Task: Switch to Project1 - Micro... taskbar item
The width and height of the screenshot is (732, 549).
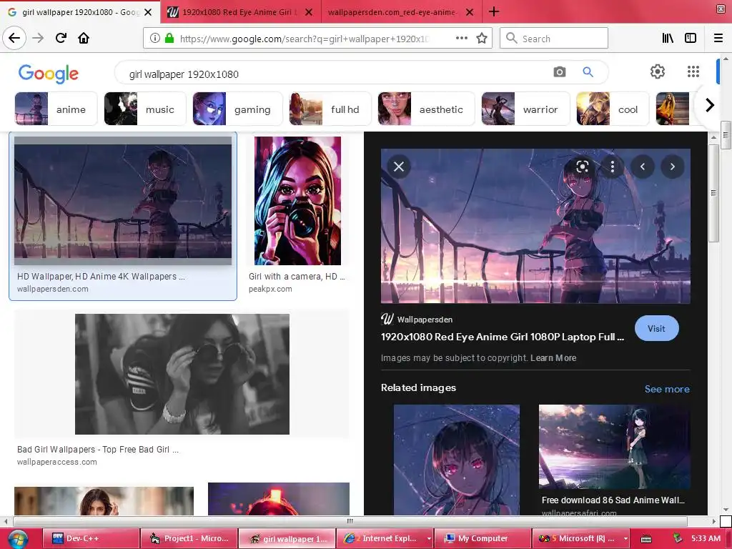Action: click(x=189, y=539)
